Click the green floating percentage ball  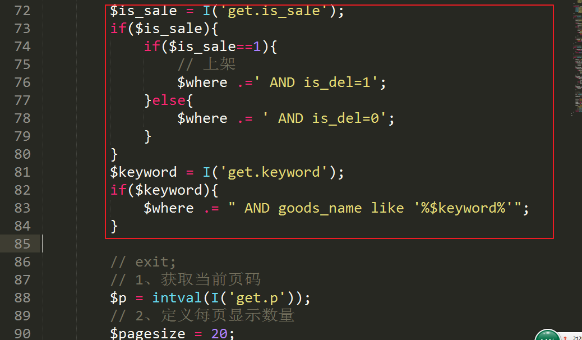547,336
